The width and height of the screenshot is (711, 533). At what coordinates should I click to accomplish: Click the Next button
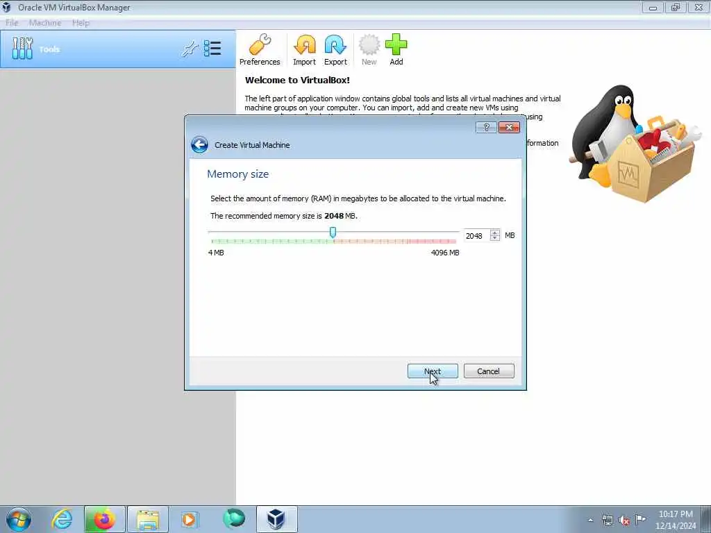pyautogui.click(x=433, y=371)
